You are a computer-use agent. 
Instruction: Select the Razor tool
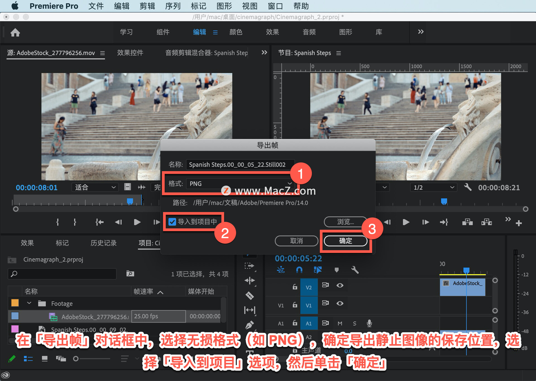click(249, 295)
